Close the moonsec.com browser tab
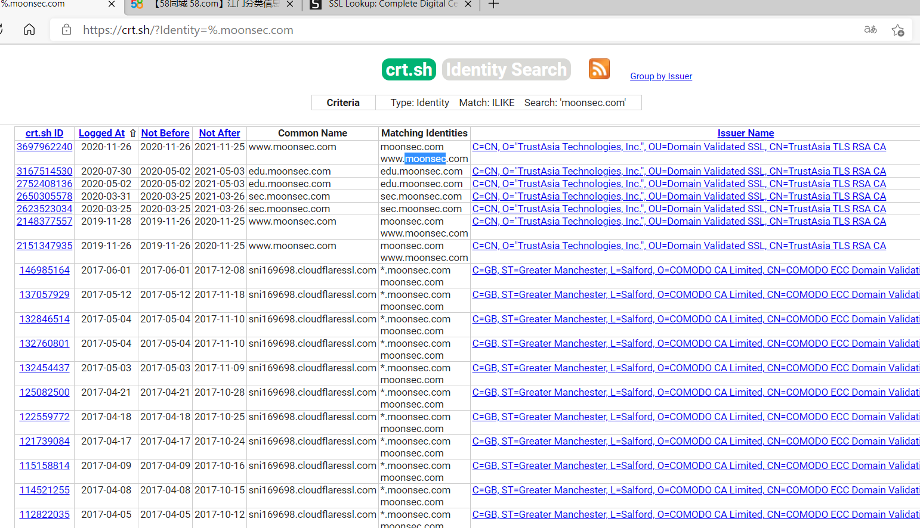This screenshot has width=920, height=528. pyautogui.click(x=112, y=4)
